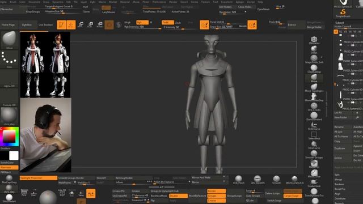Open the SimpleBrush tool icon
The height and width of the screenshot is (204, 363).
(343, 13)
